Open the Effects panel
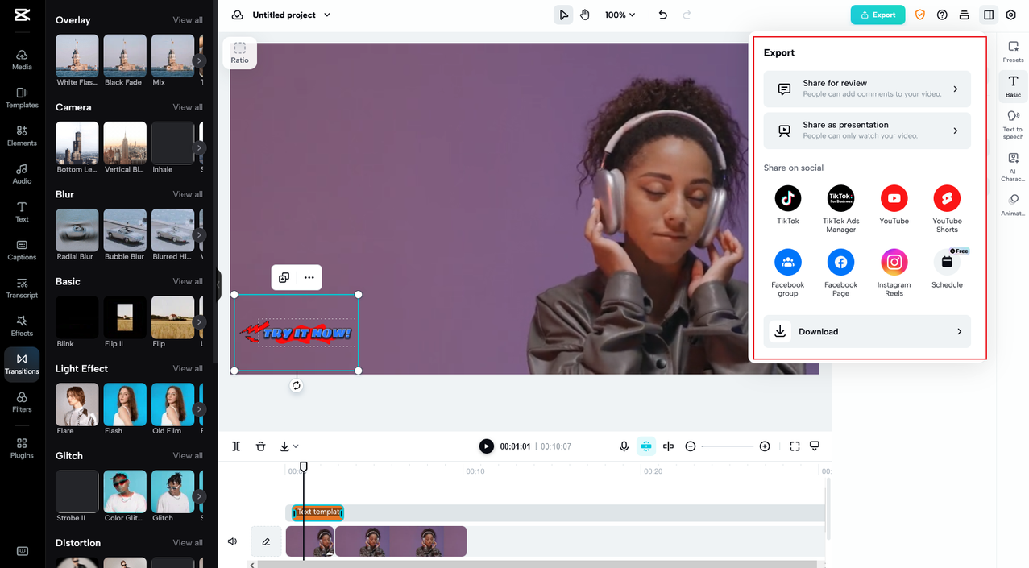 22,326
